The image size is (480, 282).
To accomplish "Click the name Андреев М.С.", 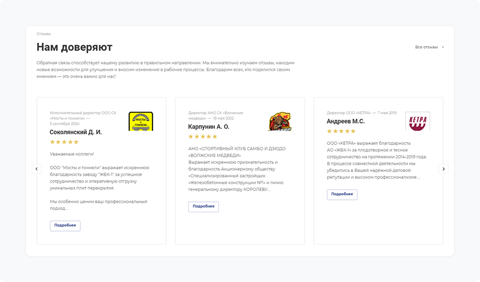I will [346, 122].
